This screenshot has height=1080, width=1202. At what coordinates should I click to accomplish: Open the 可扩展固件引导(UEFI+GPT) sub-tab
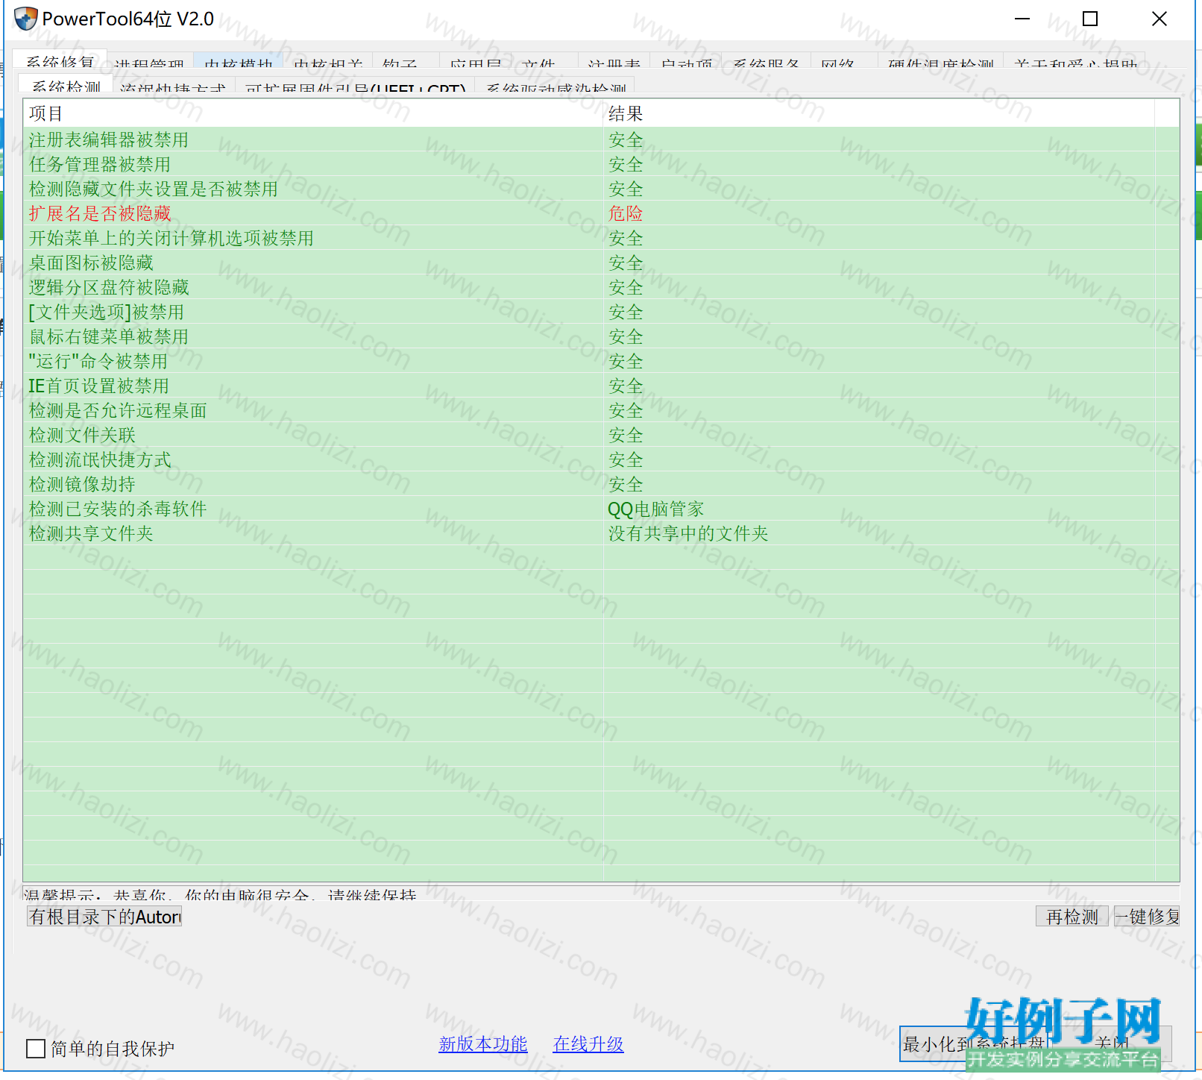point(355,87)
